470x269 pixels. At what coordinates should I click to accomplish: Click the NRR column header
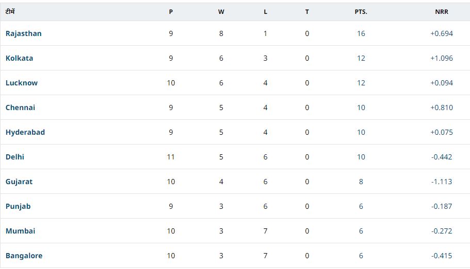(x=442, y=12)
